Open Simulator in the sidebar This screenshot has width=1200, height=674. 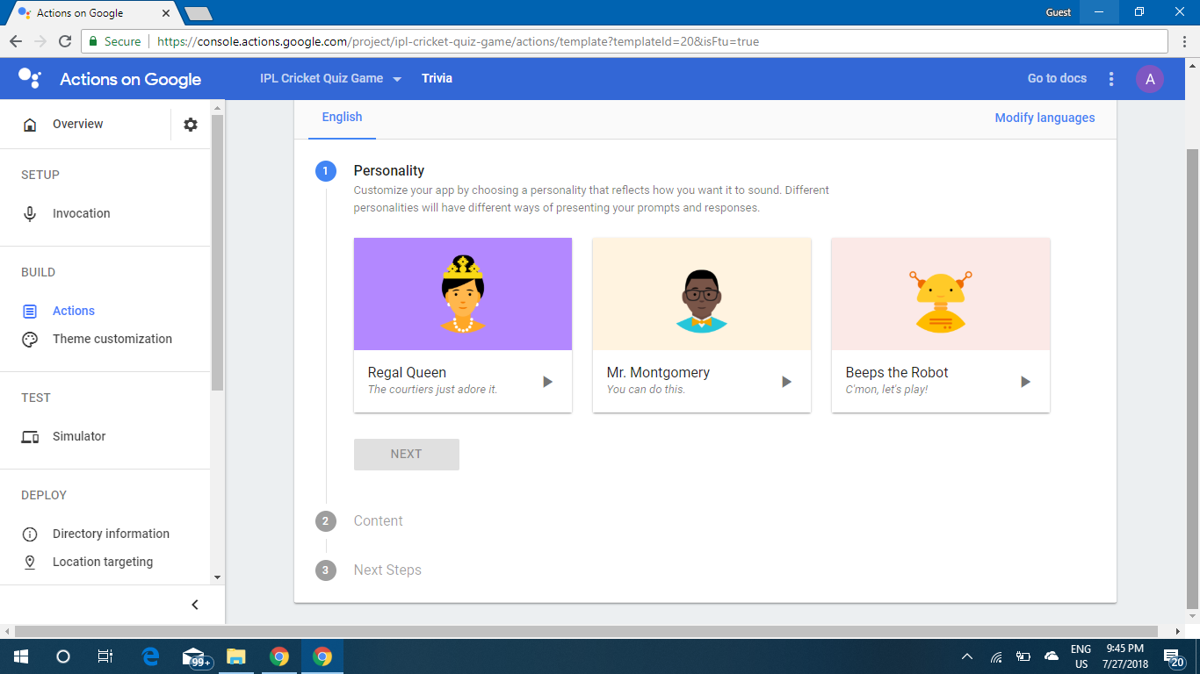click(79, 437)
